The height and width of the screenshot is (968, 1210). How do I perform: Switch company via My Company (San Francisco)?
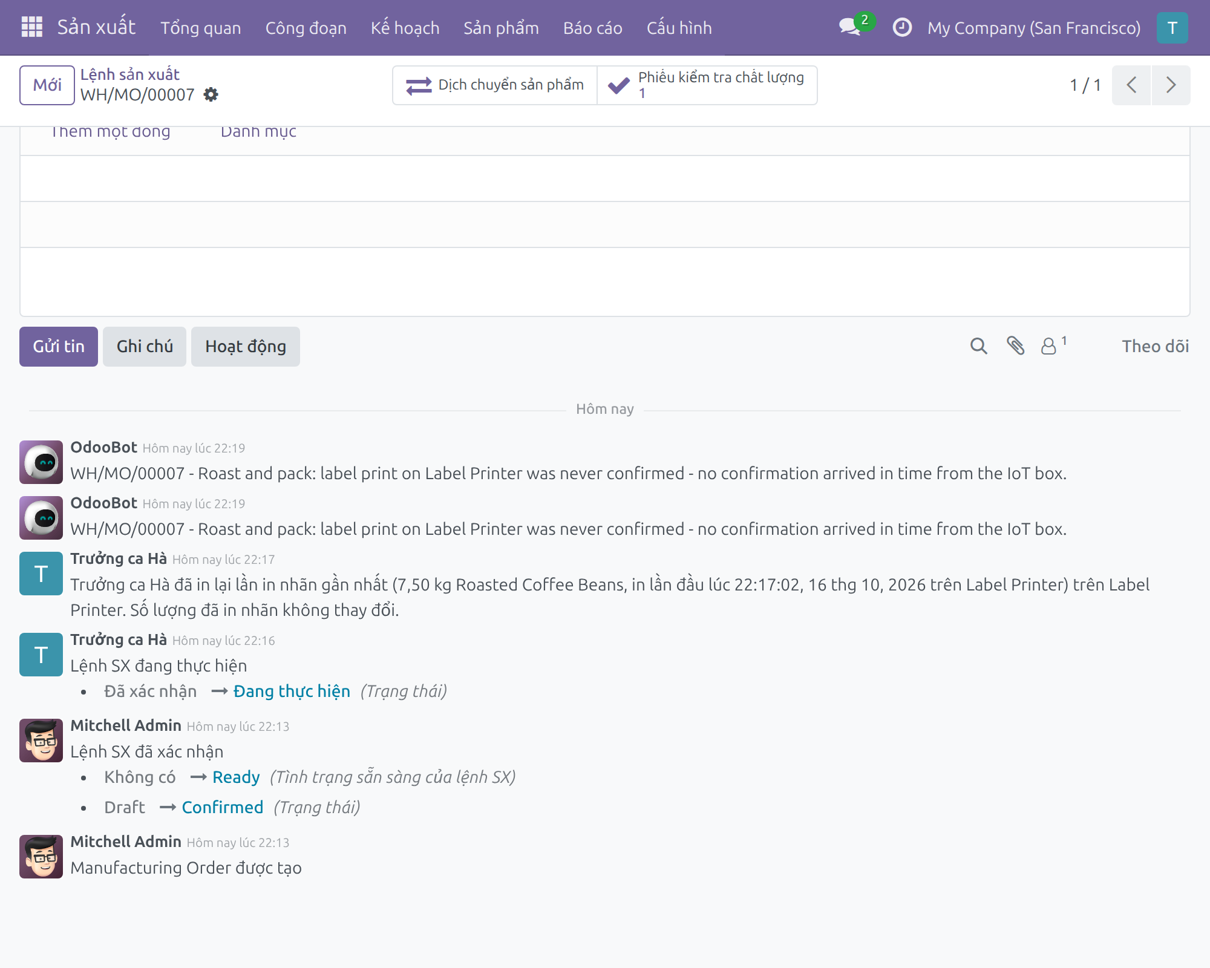tap(1034, 28)
